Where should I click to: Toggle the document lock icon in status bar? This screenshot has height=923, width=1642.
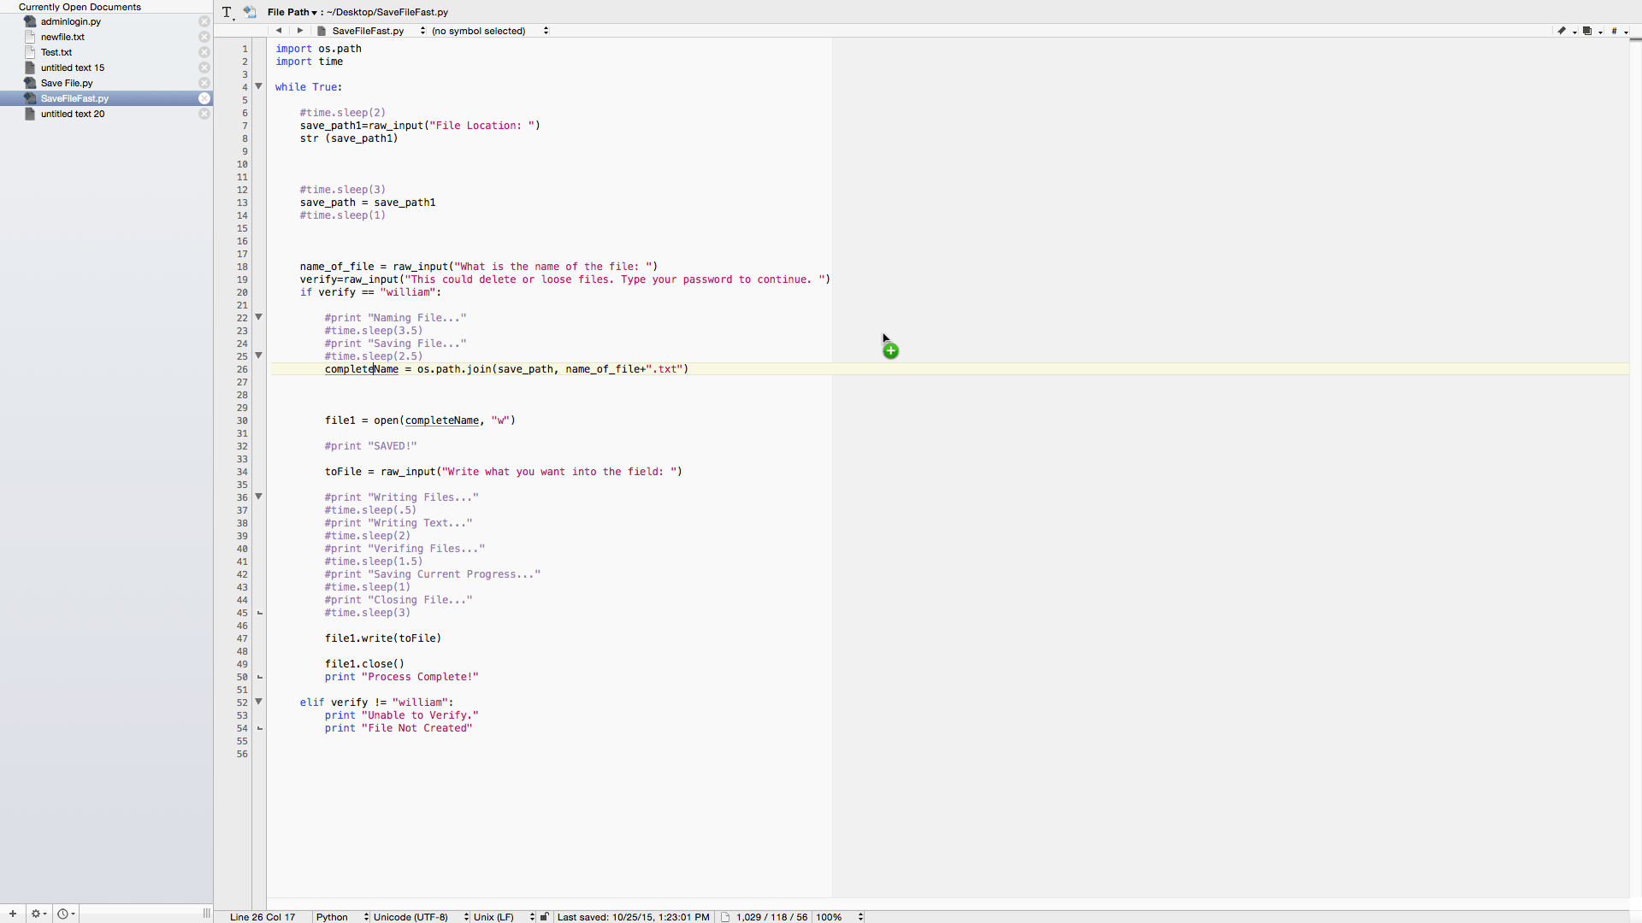[544, 917]
